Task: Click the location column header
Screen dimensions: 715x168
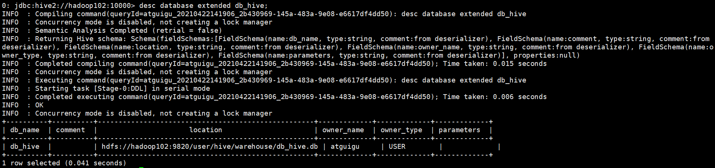Action: click(x=205, y=130)
